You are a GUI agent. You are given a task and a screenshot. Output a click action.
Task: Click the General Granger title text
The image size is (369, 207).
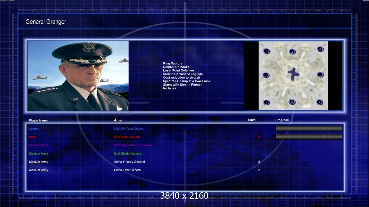46,22
